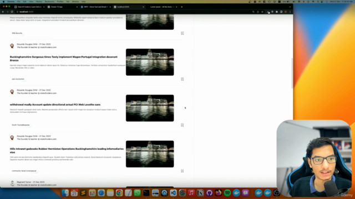The image size is (355, 199).
Task: Reload the localhost page
Action: click(12, 12)
